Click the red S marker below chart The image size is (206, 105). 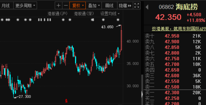coord(66,101)
